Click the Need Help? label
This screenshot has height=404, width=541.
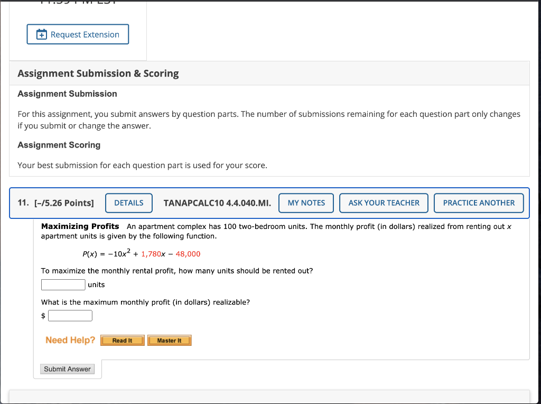tap(70, 340)
